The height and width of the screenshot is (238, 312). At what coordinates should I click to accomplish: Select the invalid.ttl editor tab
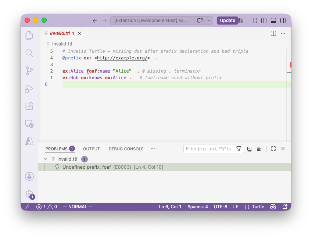[60, 33]
